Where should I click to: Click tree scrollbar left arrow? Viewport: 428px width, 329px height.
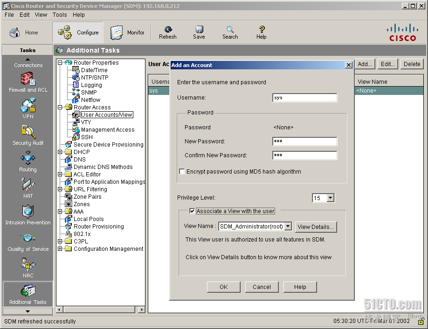(60, 309)
